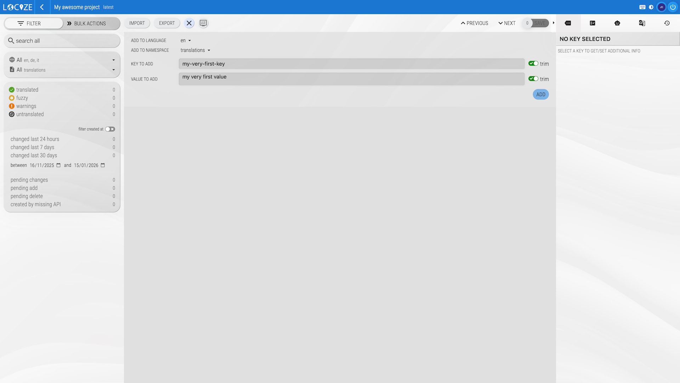Click the ADD button

coord(540,94)
